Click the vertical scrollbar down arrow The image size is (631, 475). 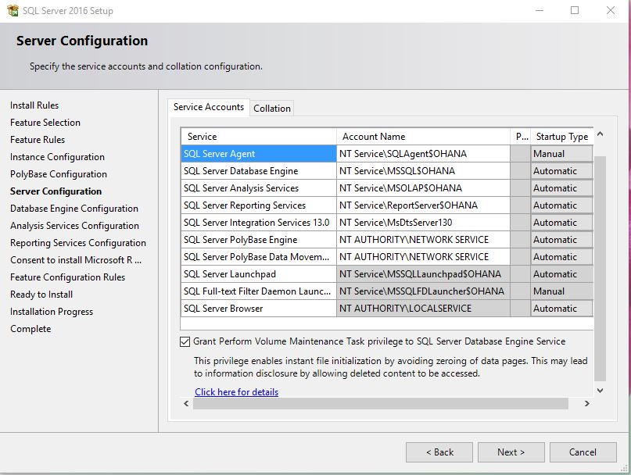coord(600,391)
